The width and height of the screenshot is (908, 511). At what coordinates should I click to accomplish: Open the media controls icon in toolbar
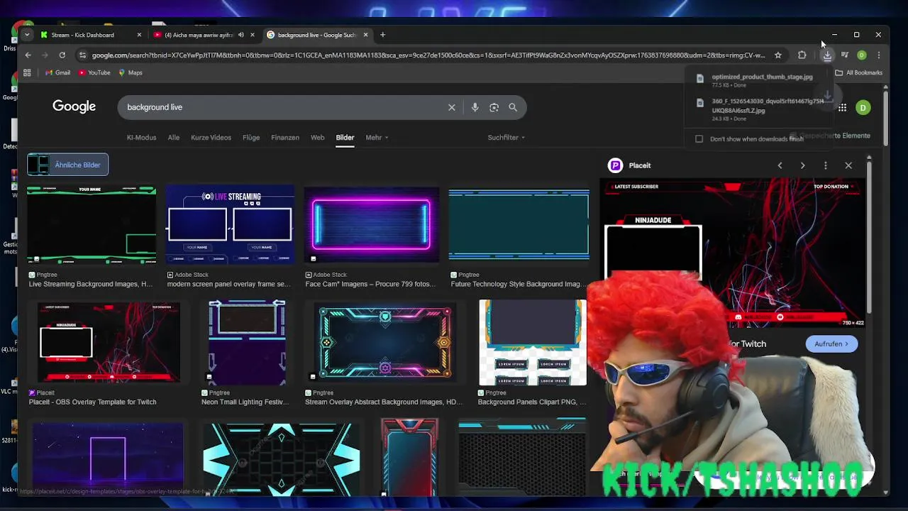click(845, 55)
